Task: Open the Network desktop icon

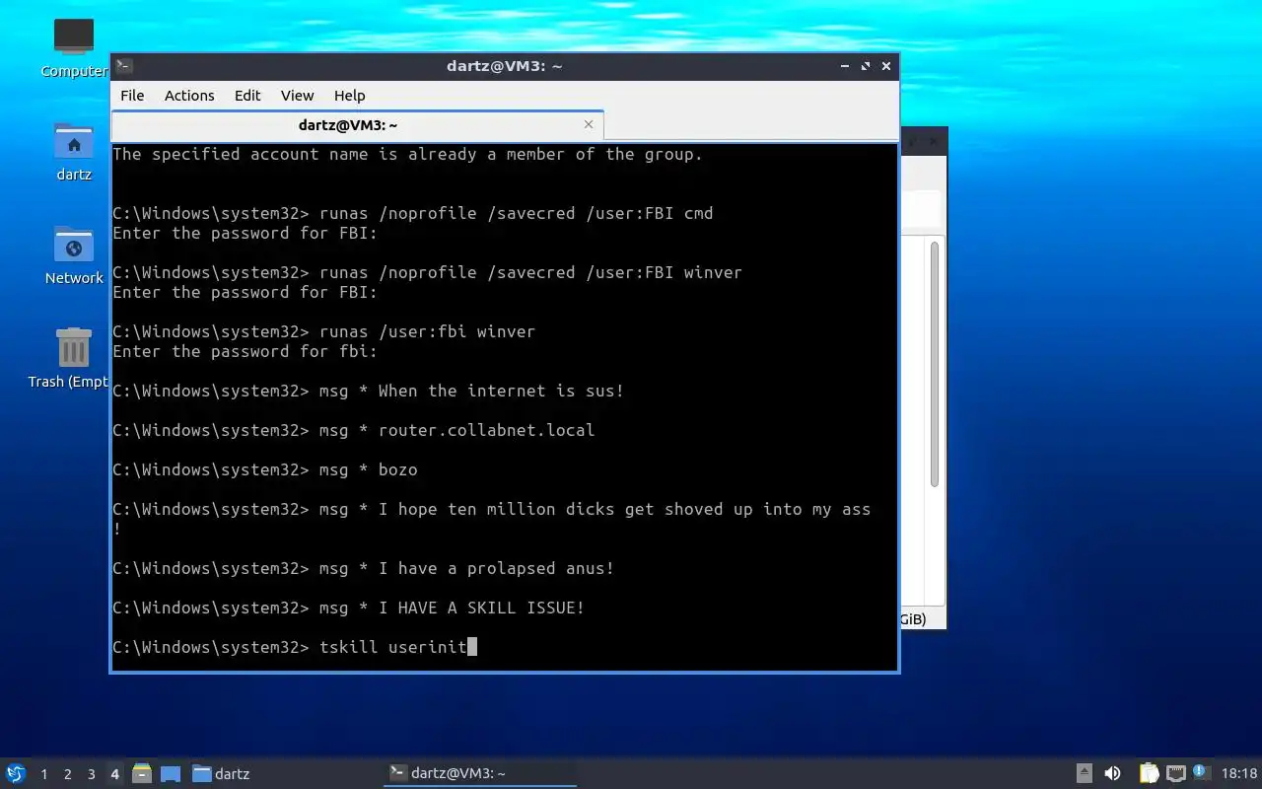Action: (x=74, y=255)
